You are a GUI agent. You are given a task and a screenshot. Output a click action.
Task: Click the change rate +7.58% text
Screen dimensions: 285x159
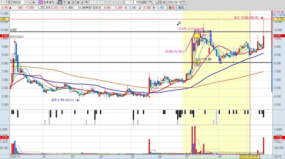pyautogui.click(x=29, y=7)
